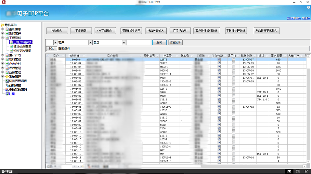Viewport: 311px width, 174px height.
Task: Click the 查询 button
Action: [159, 42]
